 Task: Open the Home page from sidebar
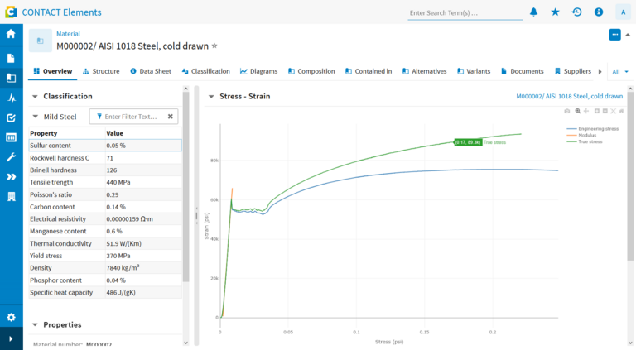(x=11, y=34)
